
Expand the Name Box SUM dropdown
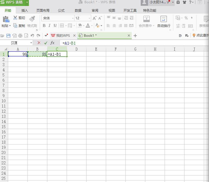point(31,43)
